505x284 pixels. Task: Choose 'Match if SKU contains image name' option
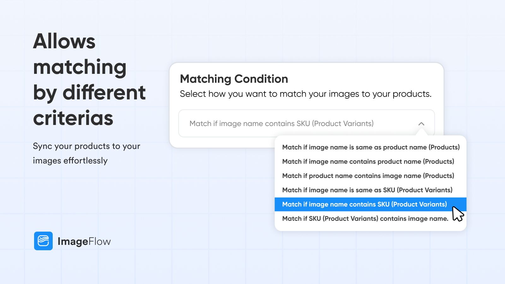[365, 218]
